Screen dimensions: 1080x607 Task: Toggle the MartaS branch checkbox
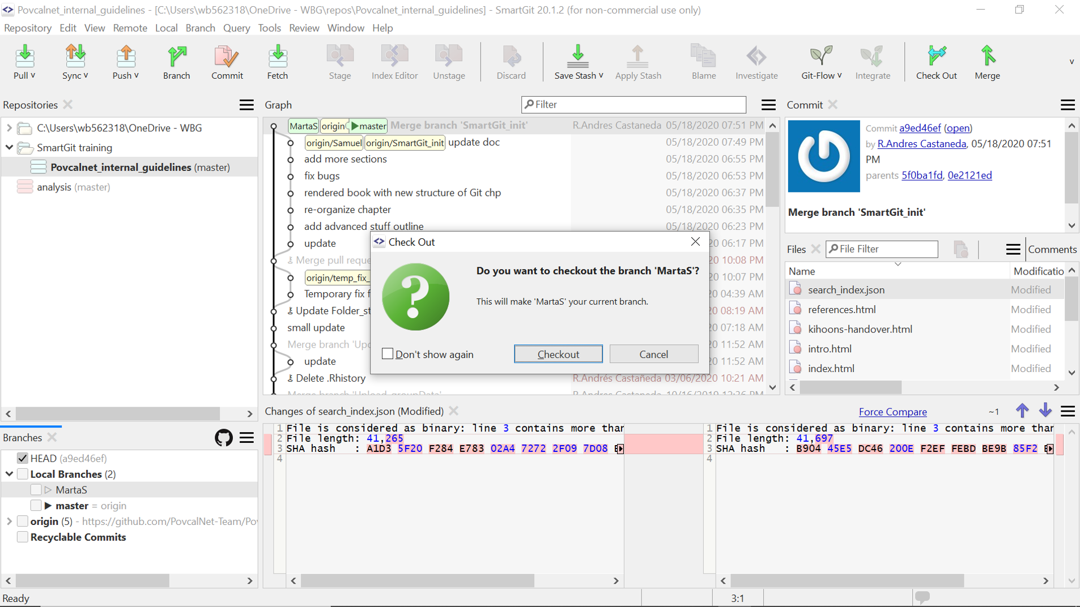click(36, 490)
